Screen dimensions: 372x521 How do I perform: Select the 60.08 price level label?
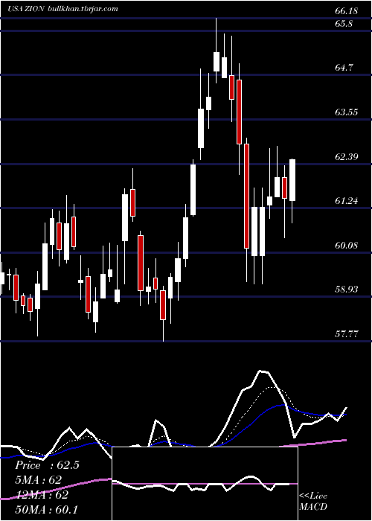347,245
